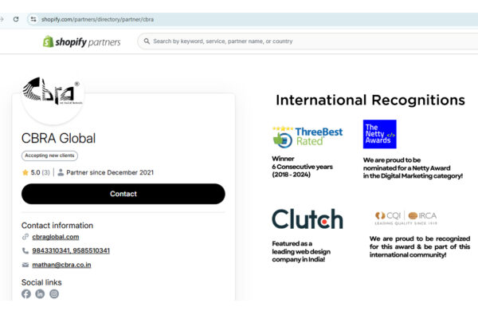
Task: Click the website link chain icon
Action: point(25,237)
